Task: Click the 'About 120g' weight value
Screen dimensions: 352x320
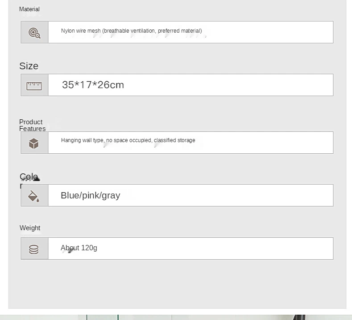Action: pyautogui.click(x=79, y=248)
